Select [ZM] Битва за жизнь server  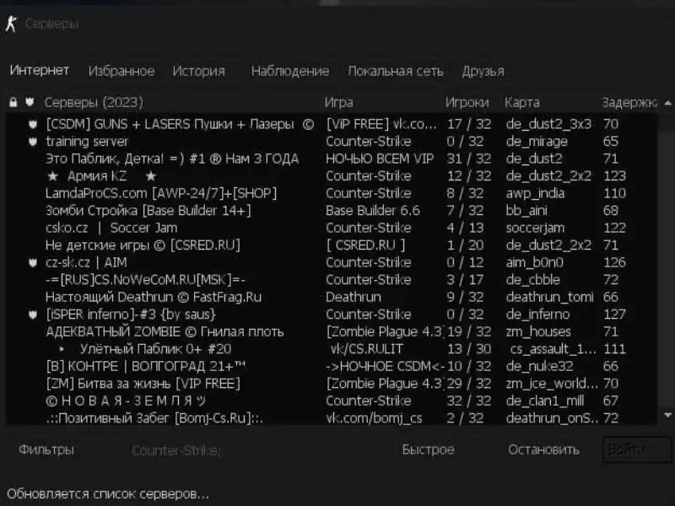332,384
